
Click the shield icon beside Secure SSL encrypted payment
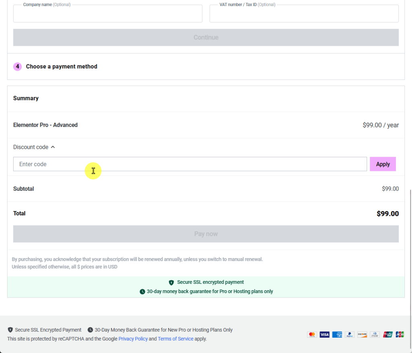coord(171,283)
